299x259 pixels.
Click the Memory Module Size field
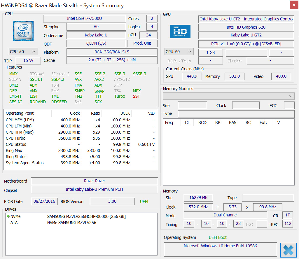(193, 106)
